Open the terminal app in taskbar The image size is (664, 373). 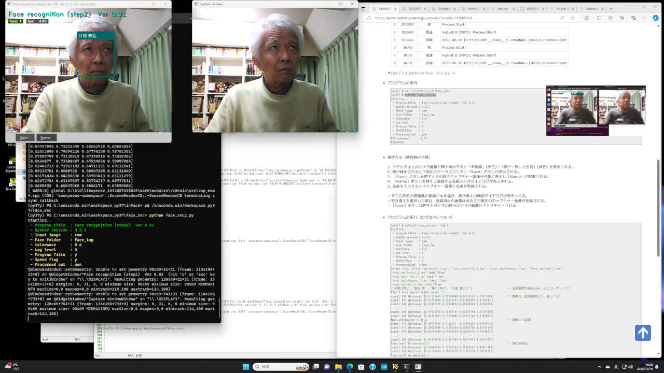pos(407,367)
